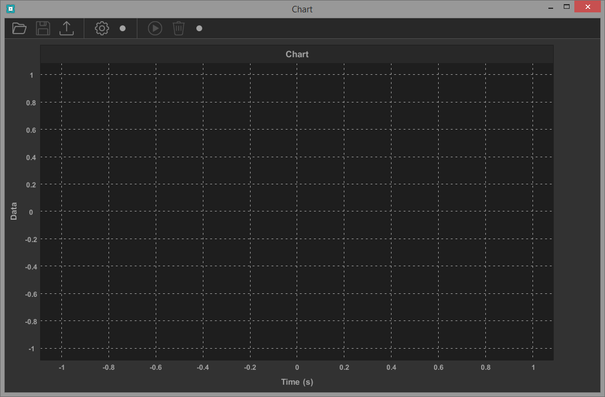
Task: Click the x-axis tick label '0.4'
Action: coord(391,368)
